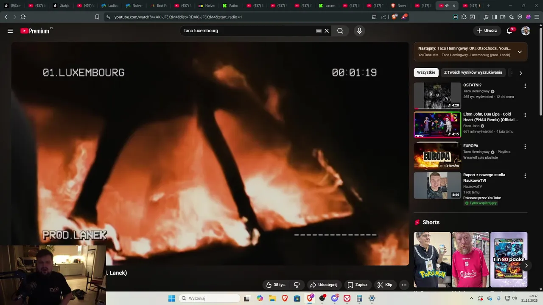Screen dimensions: 543x305
Task: Save the video with Zapisz
Action: (357, 285)
